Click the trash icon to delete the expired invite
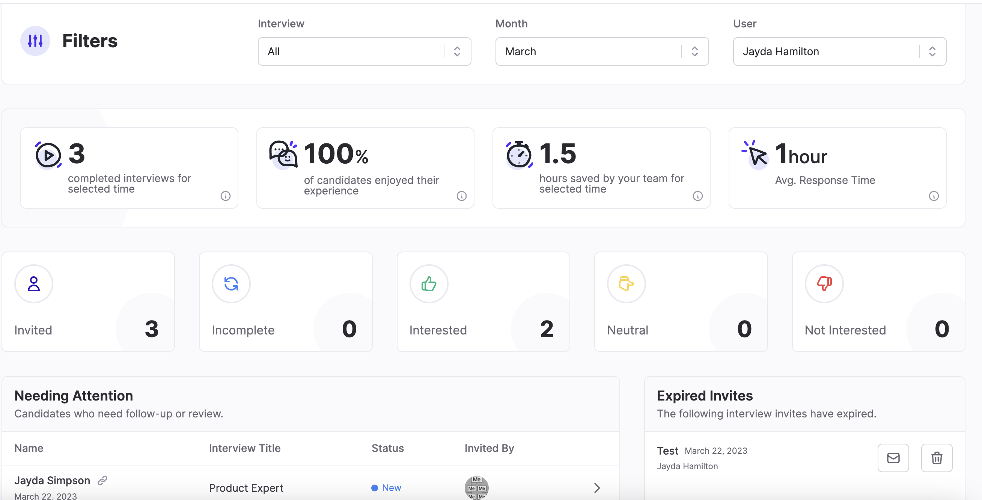The width and height of the screenshot is (982, 500). click(937, 458)
